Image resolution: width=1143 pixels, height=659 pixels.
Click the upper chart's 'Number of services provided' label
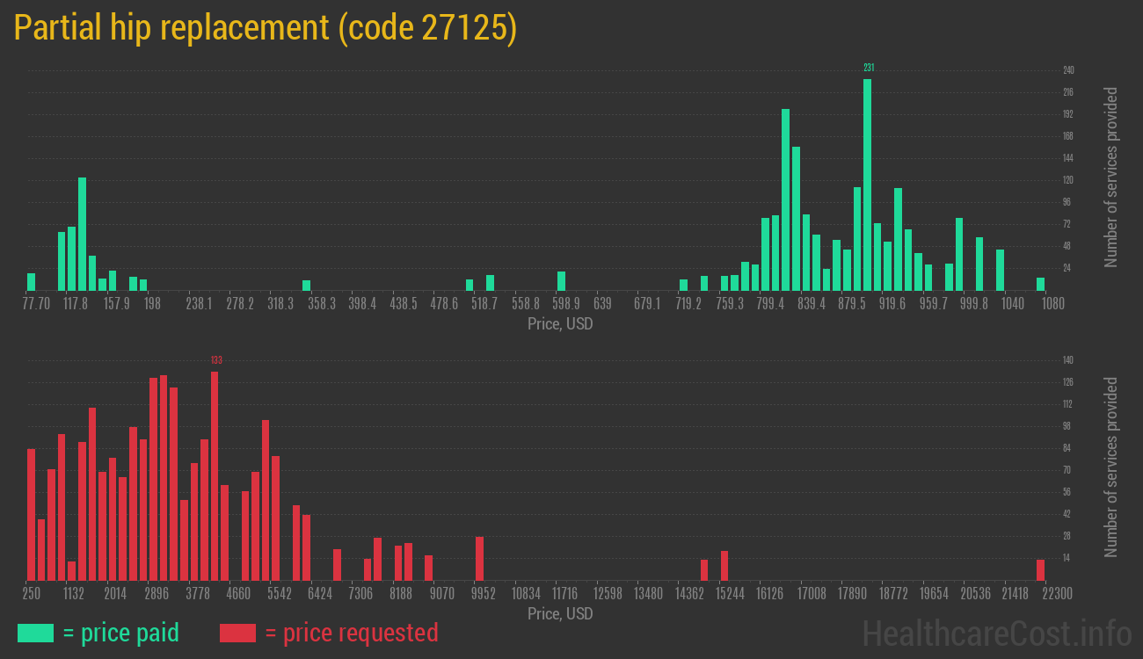coord(1111,177)
